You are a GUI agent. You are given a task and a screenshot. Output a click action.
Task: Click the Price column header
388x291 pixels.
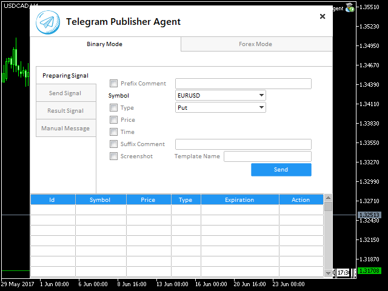point(149,199)
